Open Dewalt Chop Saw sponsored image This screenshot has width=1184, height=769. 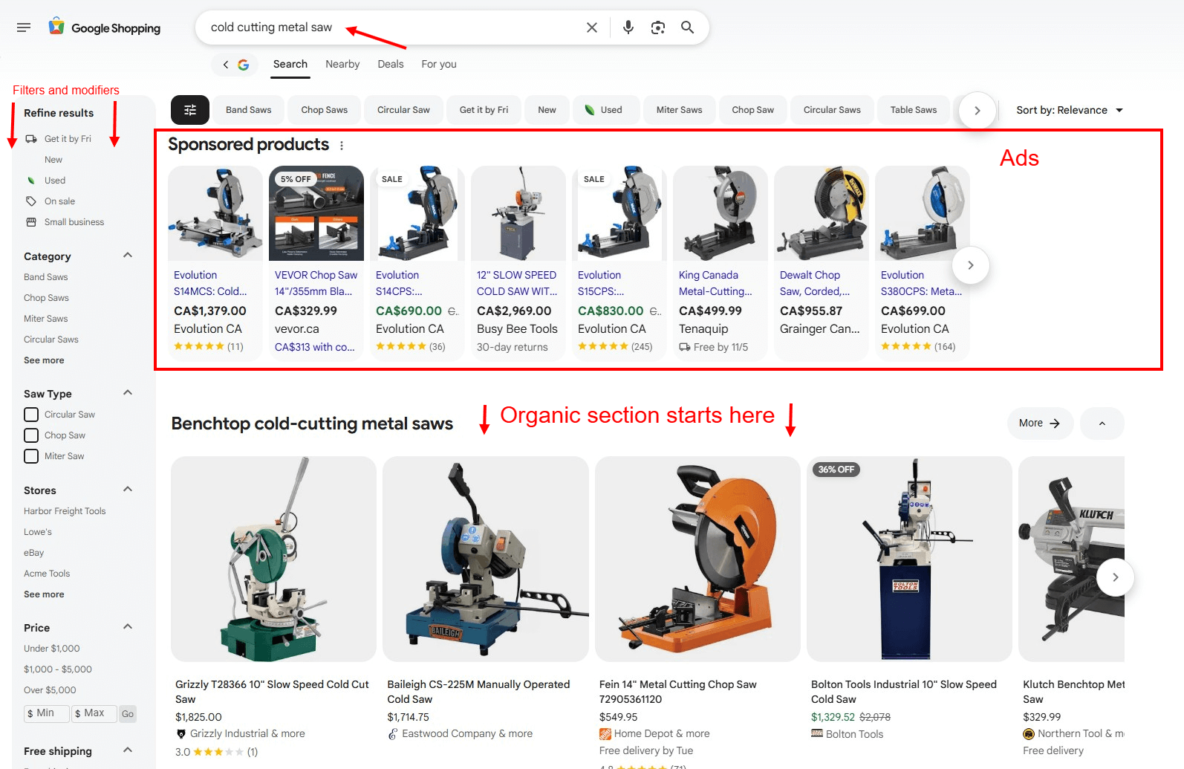[x=822, y=213]
